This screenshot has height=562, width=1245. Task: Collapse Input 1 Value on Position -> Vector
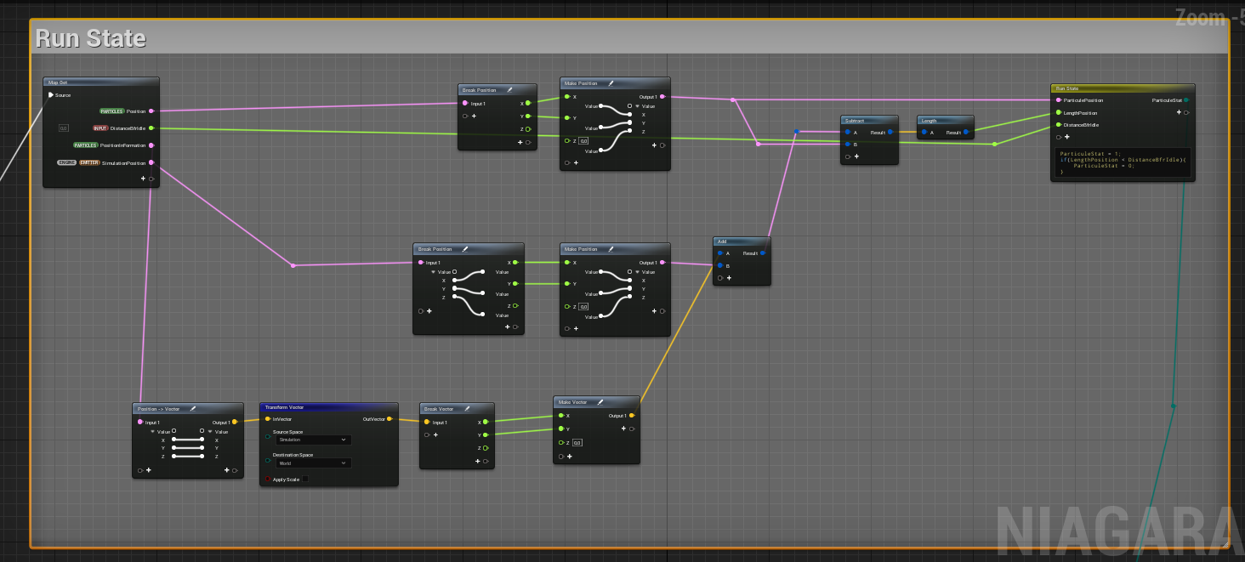(x=152, y=432)
